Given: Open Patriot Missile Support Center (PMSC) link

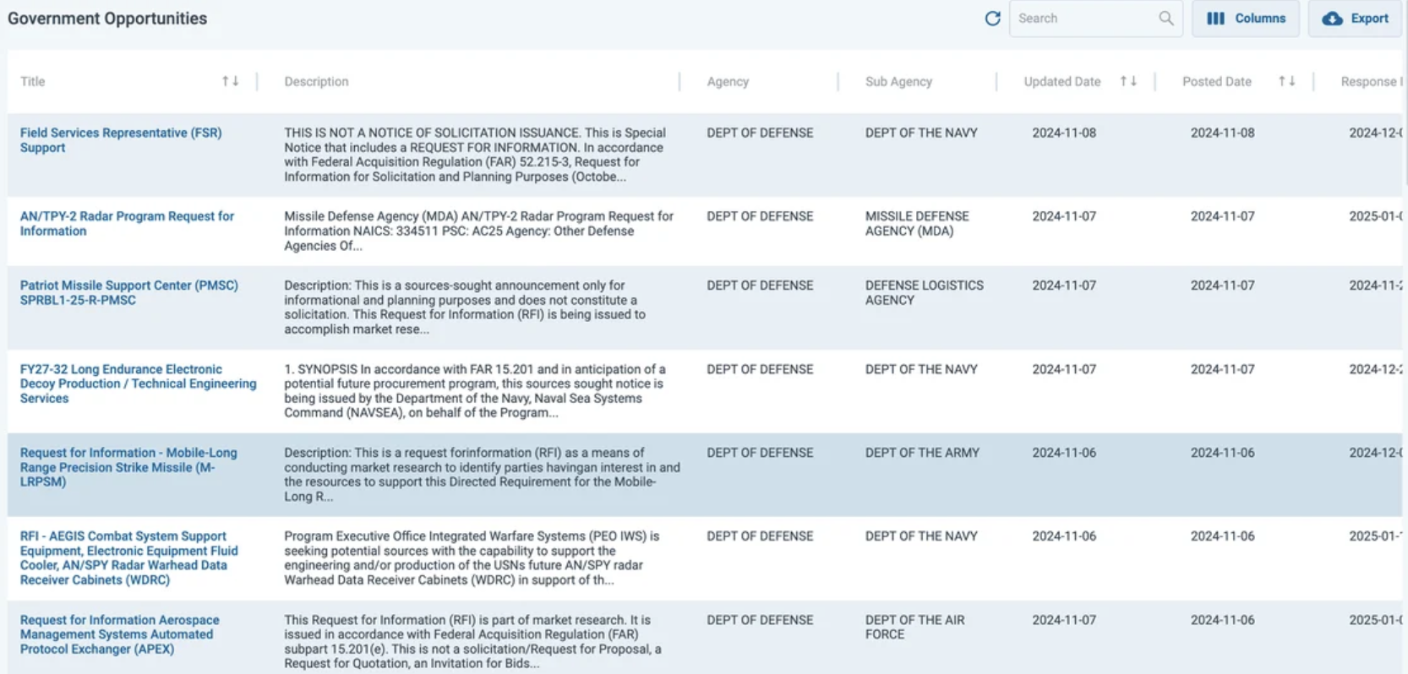Looking at the screenshot, I should point(129,293).
